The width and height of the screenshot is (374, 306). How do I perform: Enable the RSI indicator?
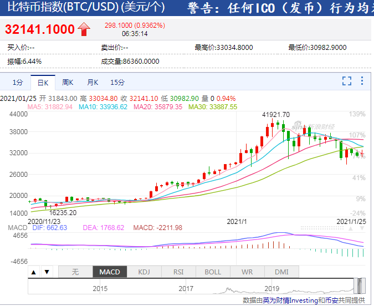click(178, 272)
